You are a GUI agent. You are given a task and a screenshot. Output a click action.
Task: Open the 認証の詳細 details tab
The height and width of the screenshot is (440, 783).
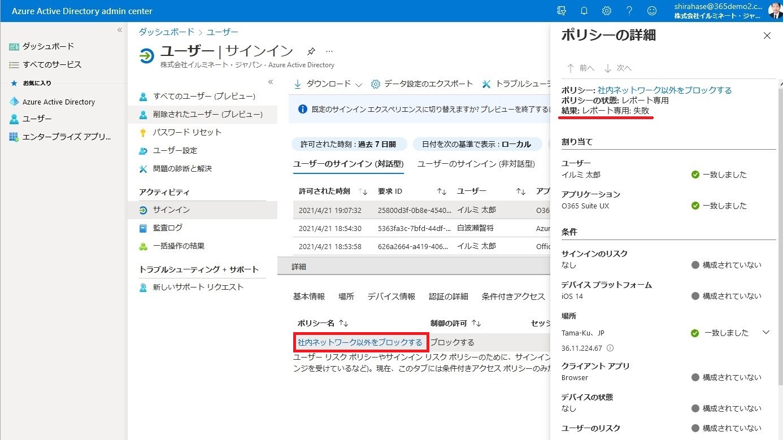pos(449,297)
